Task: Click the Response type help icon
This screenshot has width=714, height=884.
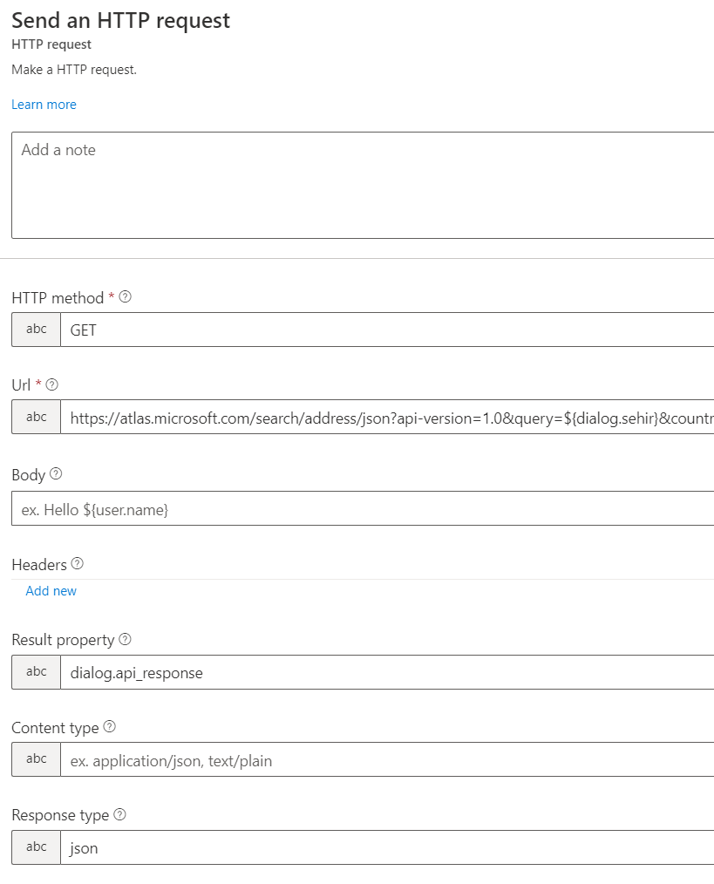Action: point(120,814)
